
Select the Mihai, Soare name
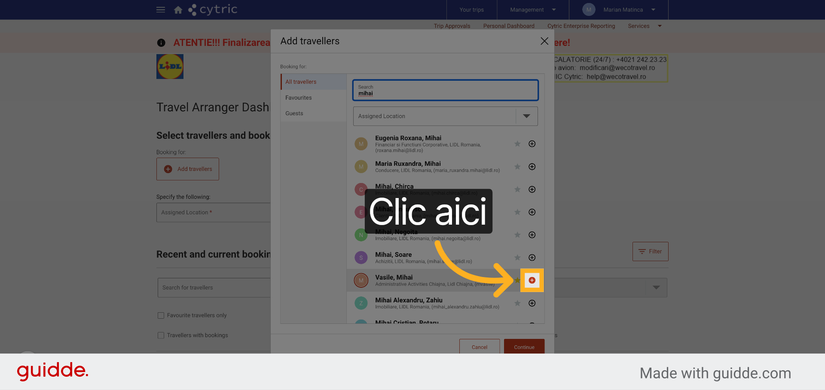point(393,255)
